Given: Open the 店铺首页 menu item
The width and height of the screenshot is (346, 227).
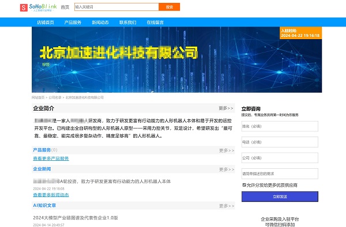Looking at the screenshot, I should [46, 22].
